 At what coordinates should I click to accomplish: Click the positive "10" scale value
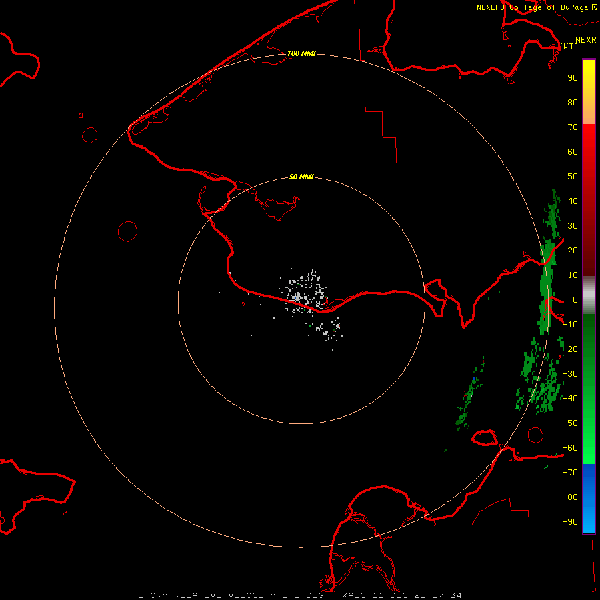pos(573,275)
